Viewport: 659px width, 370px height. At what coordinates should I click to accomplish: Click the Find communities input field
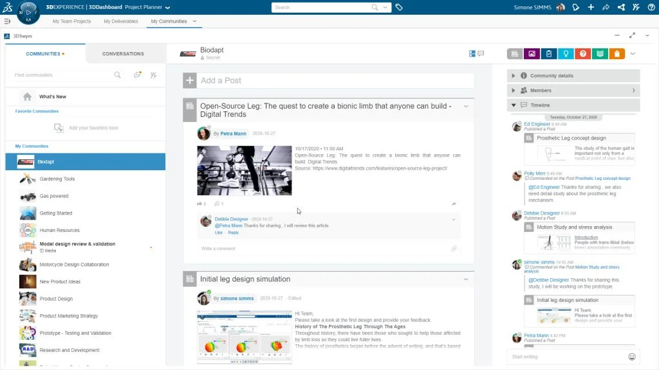(61, 75)
